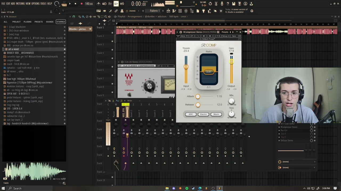Select the STARRED browser tab
The height and width of the screenshot is (191, 341).
click(x=60, y=22)
